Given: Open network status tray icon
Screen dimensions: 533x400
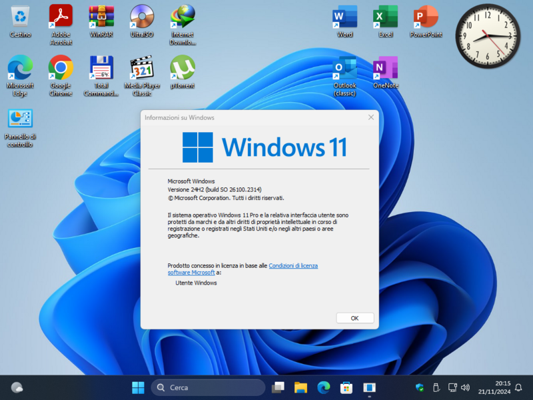Looking at the screenshot, I should coord(452,387).
